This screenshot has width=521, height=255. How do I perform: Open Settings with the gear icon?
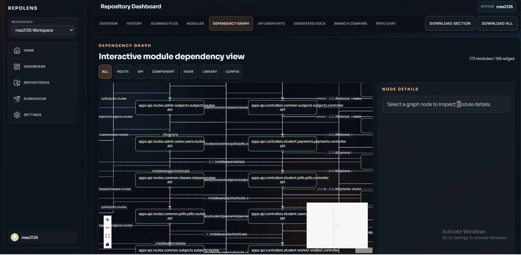[x=17, y=115]
